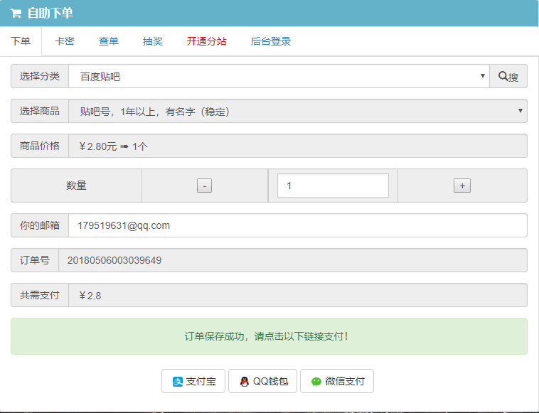The height and width of the screenshot is (413, 539).
Task: Open the 选择分类 dropdown showing 百度贴吧
Action: [x=279, y=76]
